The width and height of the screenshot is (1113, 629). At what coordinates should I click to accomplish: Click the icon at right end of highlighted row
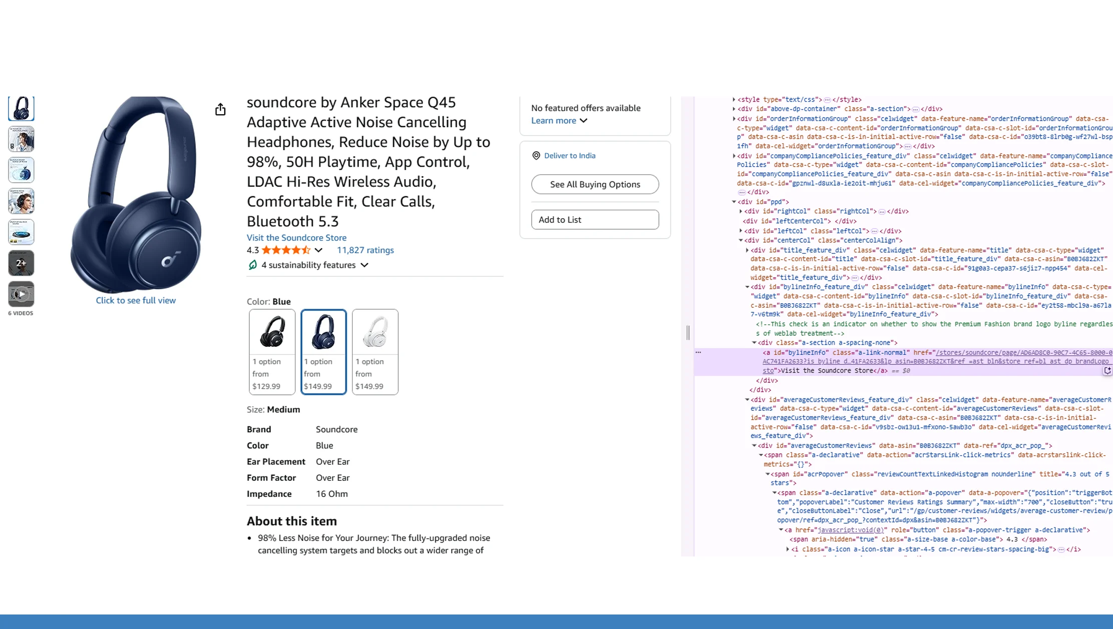pos(1107,371)
